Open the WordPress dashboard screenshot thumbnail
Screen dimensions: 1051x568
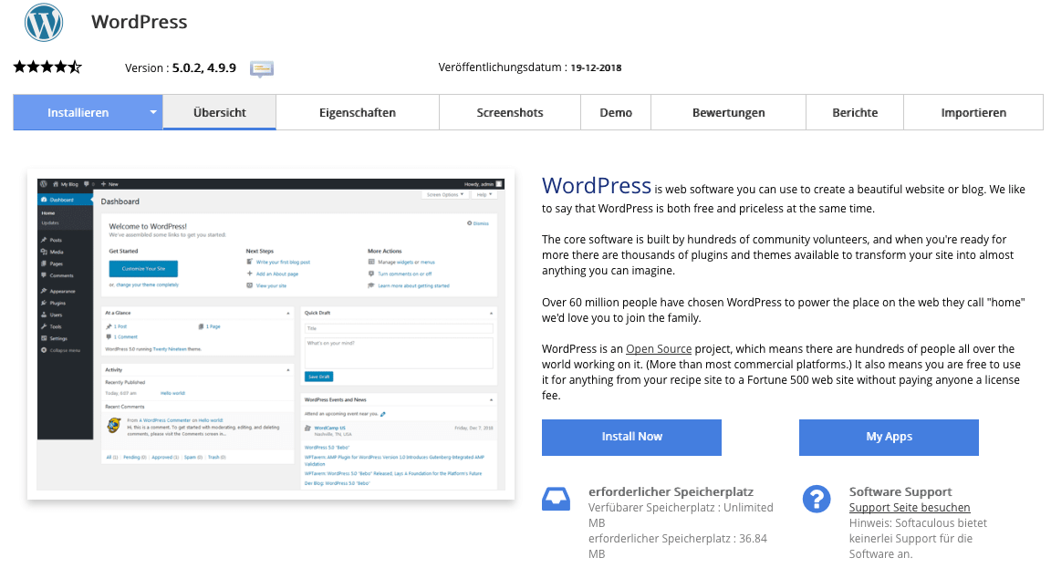point(271,334)
